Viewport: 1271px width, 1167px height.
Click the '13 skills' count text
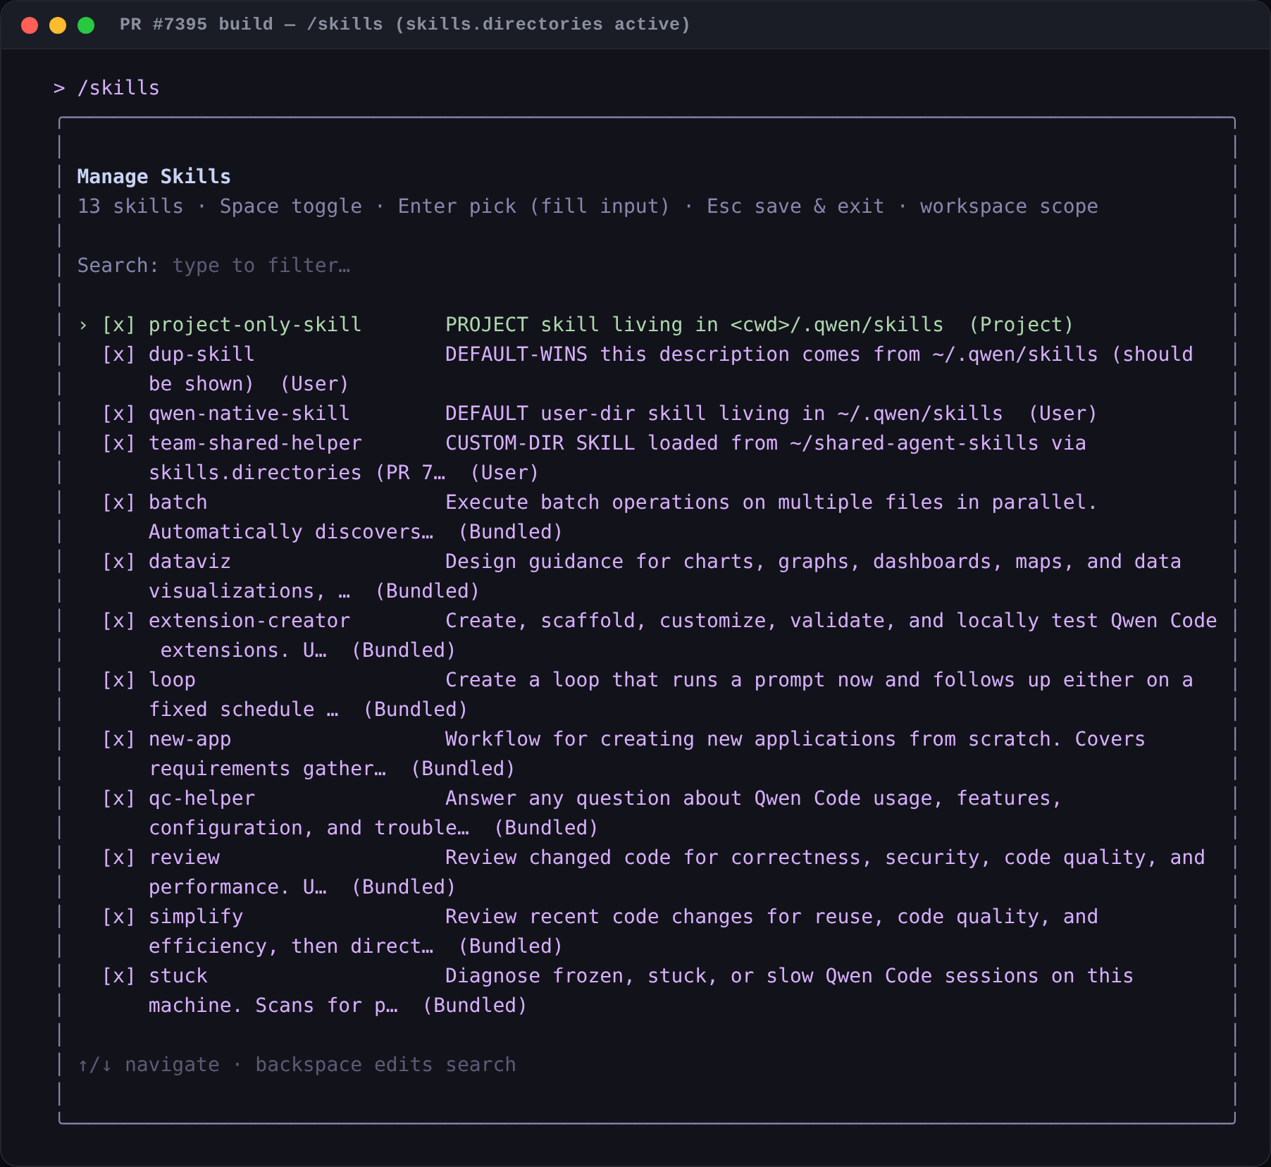pyautogui.click(x=130, y=206)
